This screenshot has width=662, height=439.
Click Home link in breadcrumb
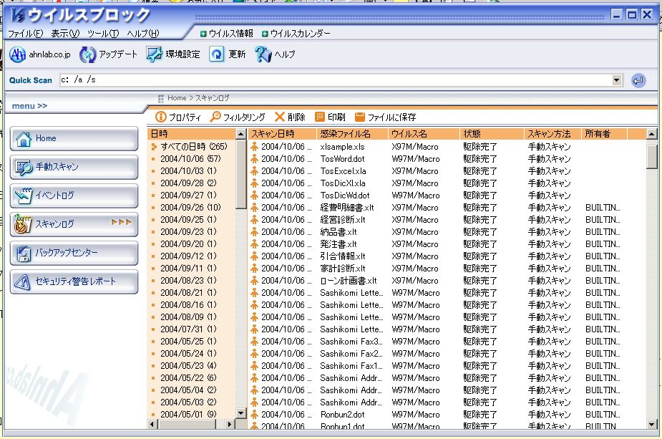(177, 98)
